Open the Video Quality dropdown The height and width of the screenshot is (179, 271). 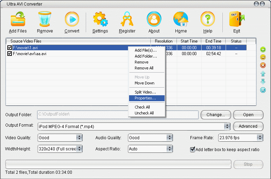[79, 138]
